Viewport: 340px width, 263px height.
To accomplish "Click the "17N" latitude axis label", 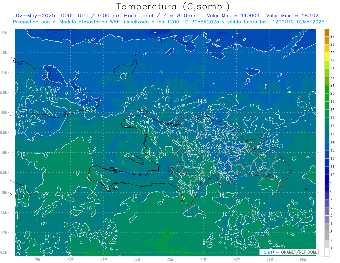I will [x=5, y=232].
